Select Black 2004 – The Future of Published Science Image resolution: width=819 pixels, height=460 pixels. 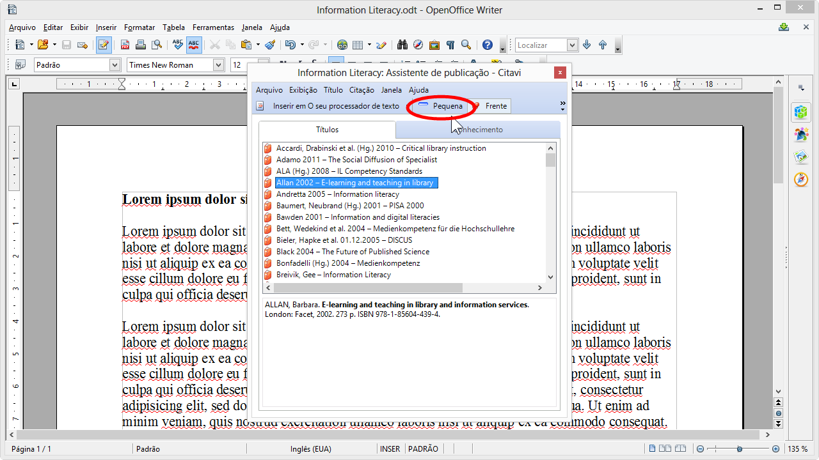coord(353,252)
